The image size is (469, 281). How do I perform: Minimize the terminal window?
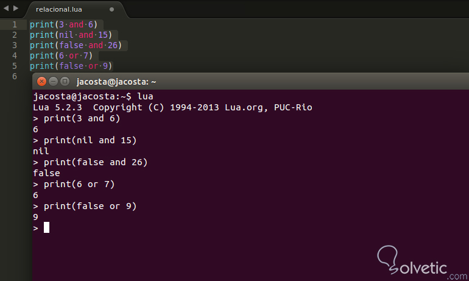coord(54,81)
